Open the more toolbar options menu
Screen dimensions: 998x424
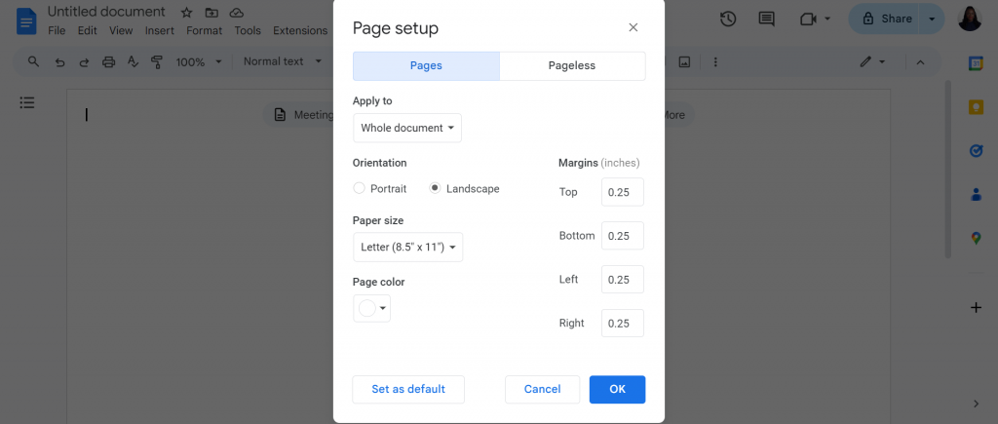tap(715, 61)
